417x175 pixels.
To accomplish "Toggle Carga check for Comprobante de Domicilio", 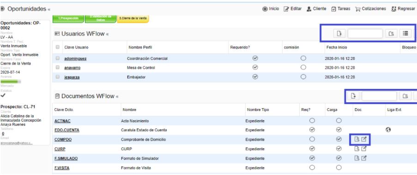I will [338, 139].
